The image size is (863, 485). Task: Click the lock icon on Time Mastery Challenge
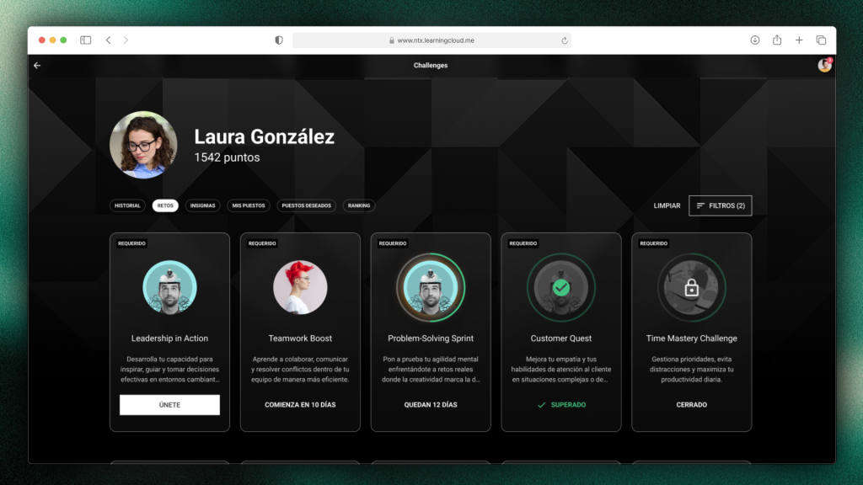(691, 288)
